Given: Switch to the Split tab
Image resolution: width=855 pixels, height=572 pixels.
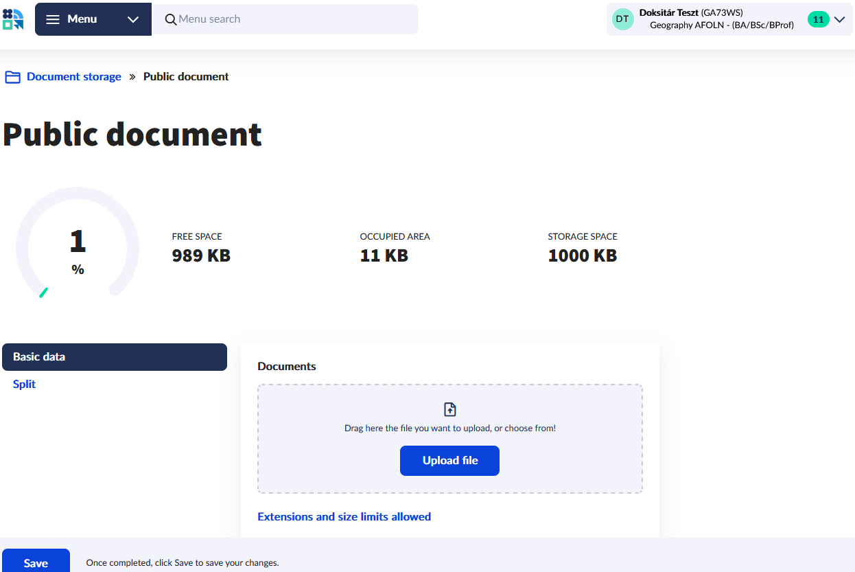Looking at the screenshot, I should tap(24, 384).
